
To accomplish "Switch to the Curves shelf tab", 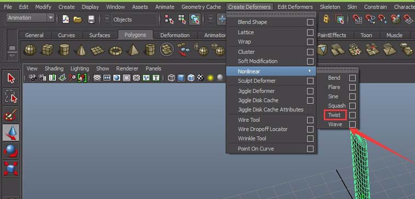I will coord(66,35).
